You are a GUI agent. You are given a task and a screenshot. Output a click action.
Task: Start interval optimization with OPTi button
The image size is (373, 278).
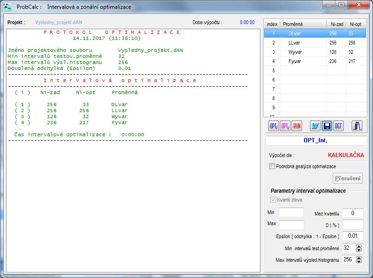click(273, 126)
